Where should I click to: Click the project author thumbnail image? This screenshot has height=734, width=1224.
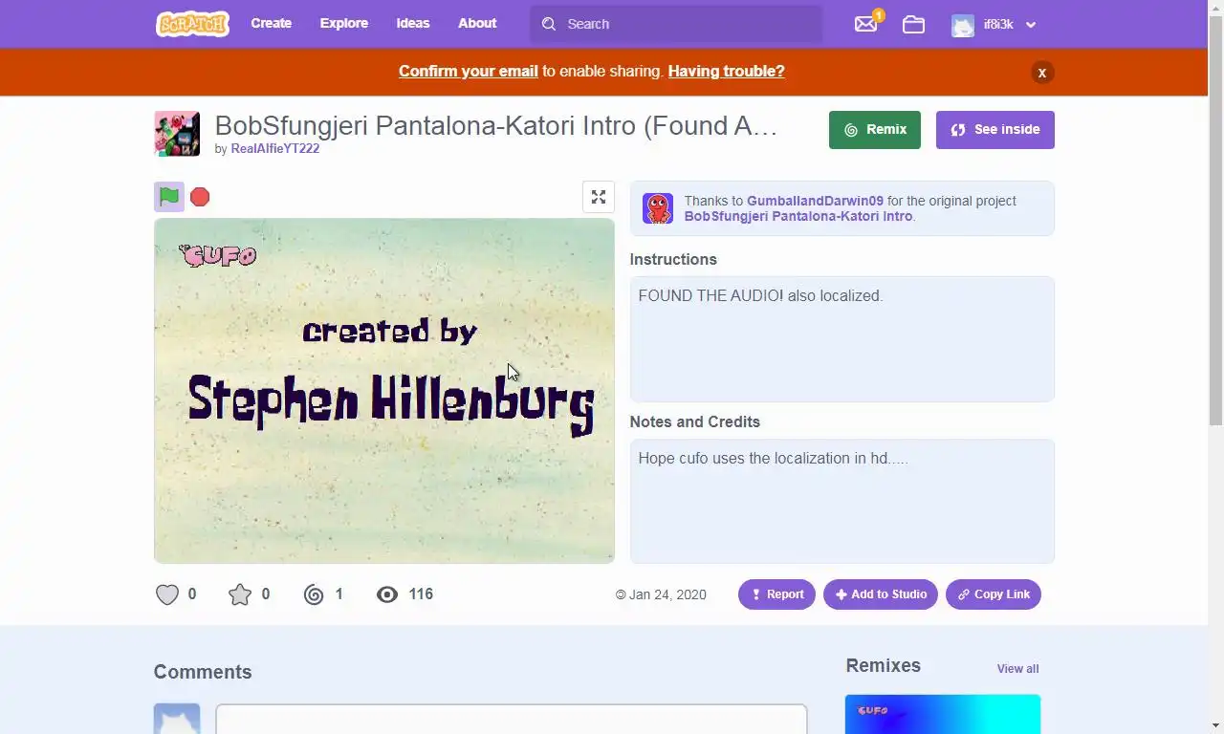click(x=177, y=134)
